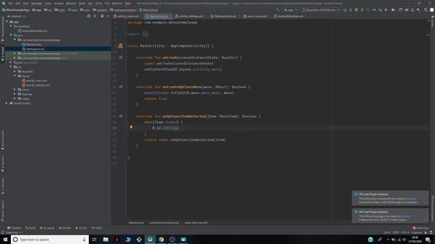Expand the drawable folder
This screenshot has width=435, height=244.
click(x=15, y=71)
